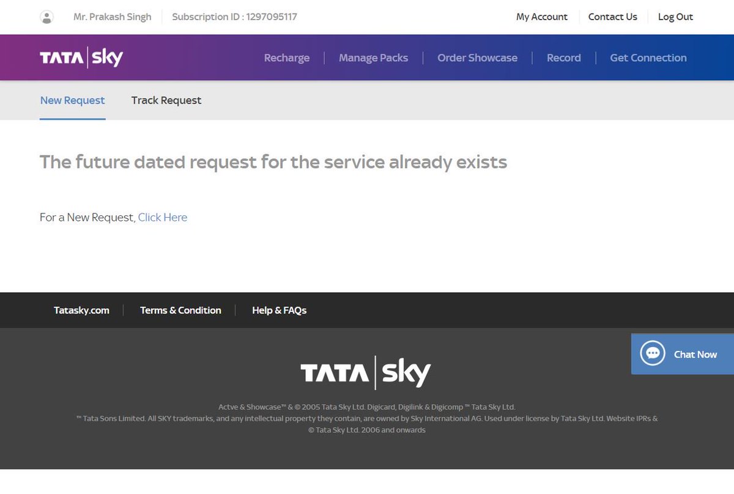Switch to the New Request tab
The image size is (734, 494).
pyautogui.click(x=72, y=100)
